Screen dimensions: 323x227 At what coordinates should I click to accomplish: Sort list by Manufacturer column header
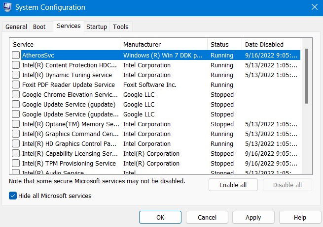coord(164,44)
